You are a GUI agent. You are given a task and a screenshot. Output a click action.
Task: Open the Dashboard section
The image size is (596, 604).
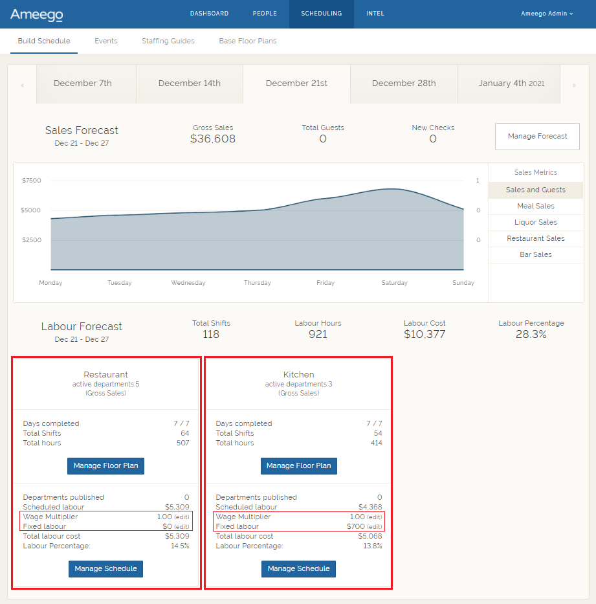click(209, 13)
